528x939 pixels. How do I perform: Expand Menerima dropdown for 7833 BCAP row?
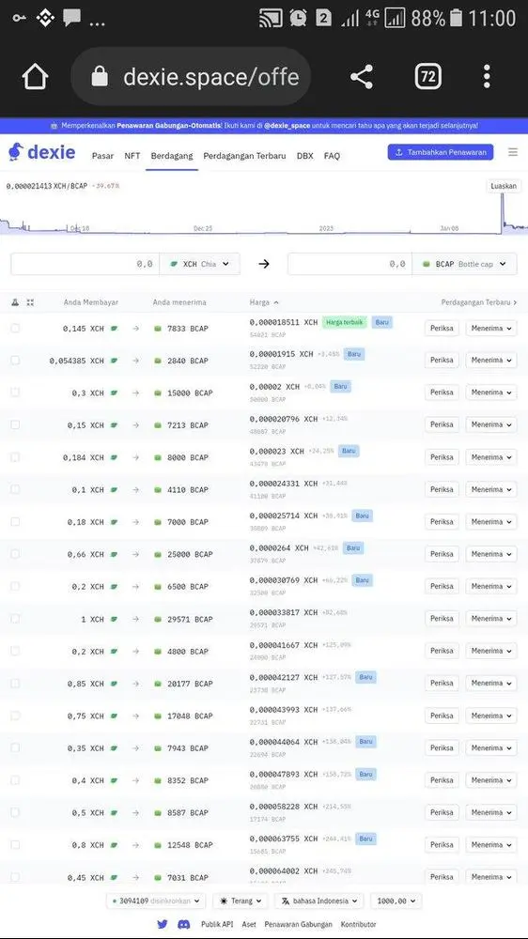tap(490, 328)
